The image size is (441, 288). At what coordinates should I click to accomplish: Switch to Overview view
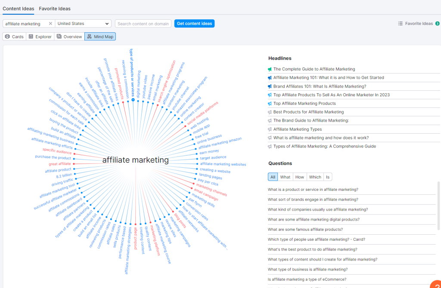(69, 37)
